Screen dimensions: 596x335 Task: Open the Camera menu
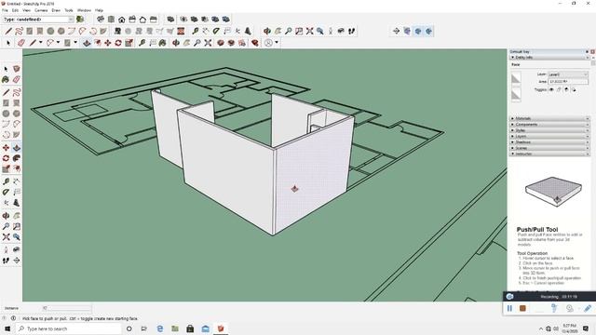pyautogui.click(x=41, y=10)
